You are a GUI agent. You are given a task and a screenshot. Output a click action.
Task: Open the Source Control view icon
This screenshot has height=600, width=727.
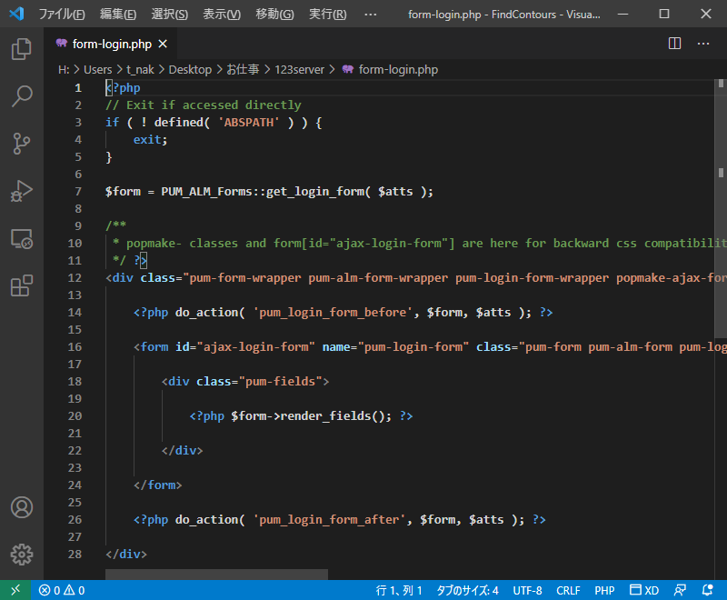click(21, 144)
